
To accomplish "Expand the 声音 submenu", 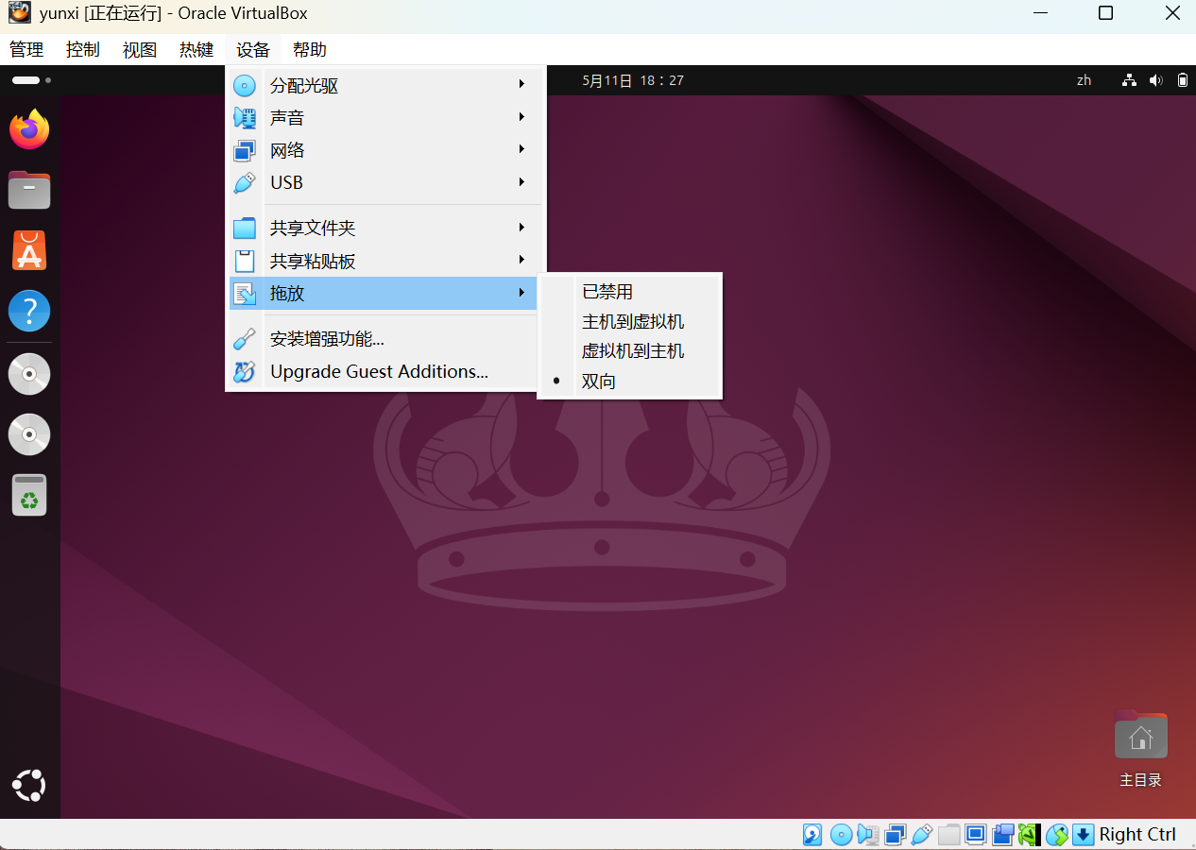I will point(521,117).
